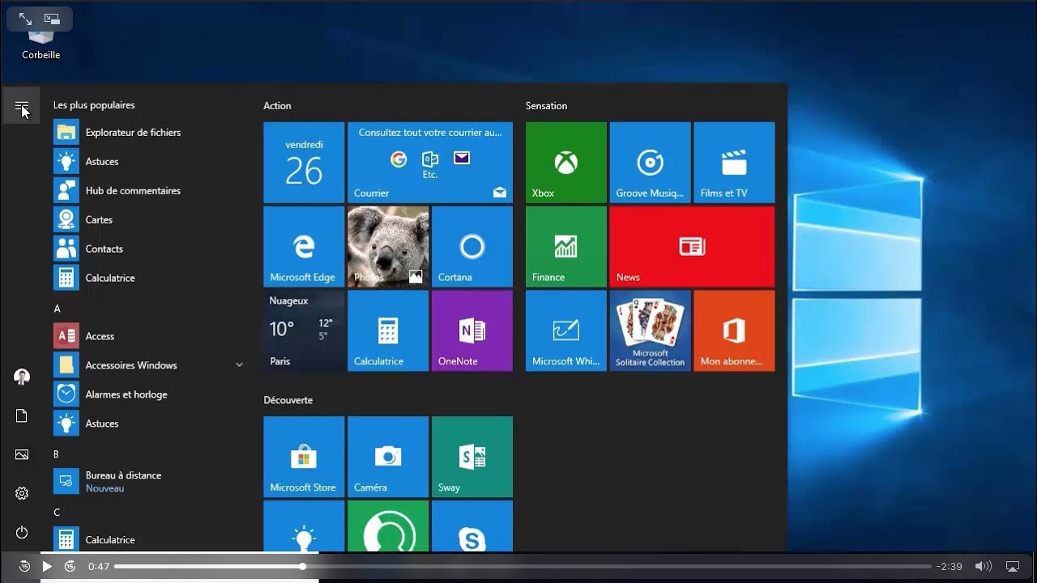Image resolution: width=1037 pixels, height=583 pixels.
Task: Launch the Microsoft Edge tile
Action: tap(304, 247)
